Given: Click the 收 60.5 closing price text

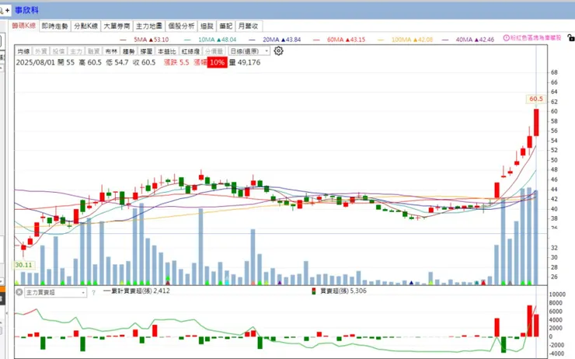Looking at the screenshot, I should point(144,62).
